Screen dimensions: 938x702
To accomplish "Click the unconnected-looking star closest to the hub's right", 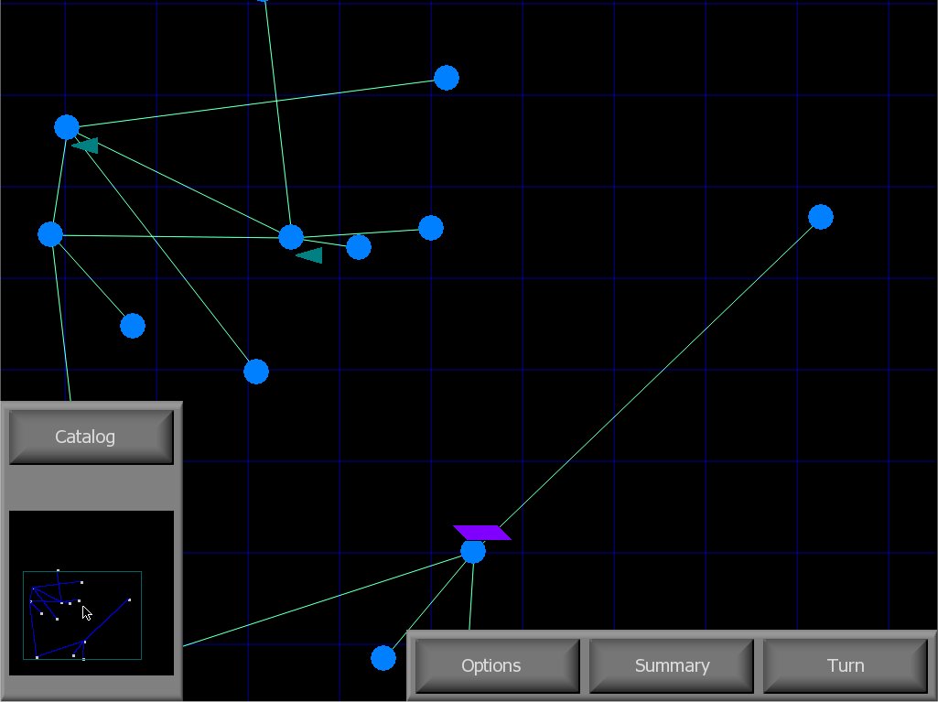I will click(x=359, y=247).
